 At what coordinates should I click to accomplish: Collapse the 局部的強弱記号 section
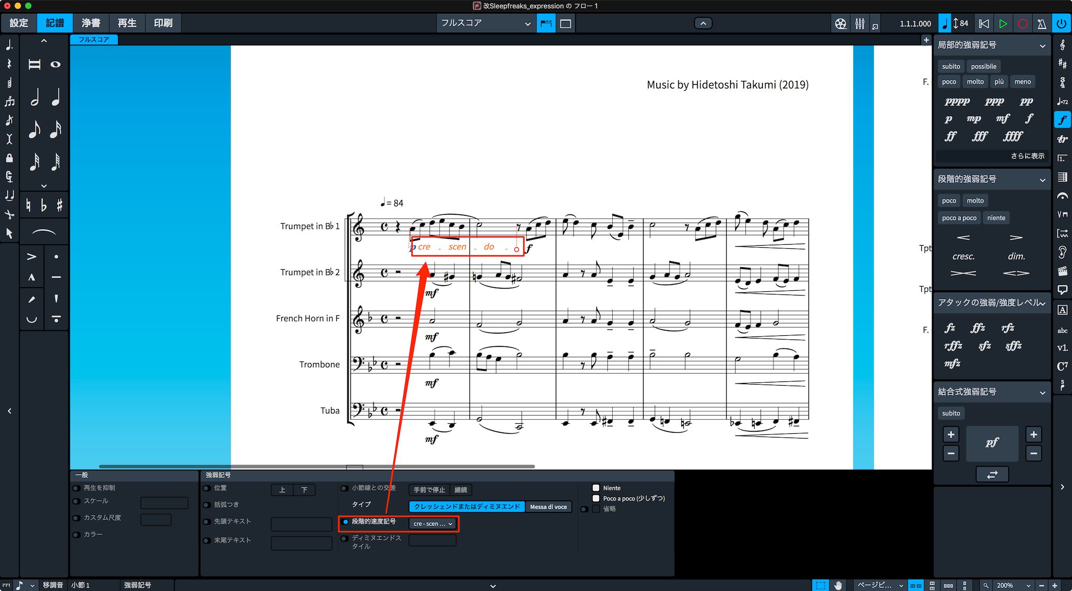(x=1042, y=46)
